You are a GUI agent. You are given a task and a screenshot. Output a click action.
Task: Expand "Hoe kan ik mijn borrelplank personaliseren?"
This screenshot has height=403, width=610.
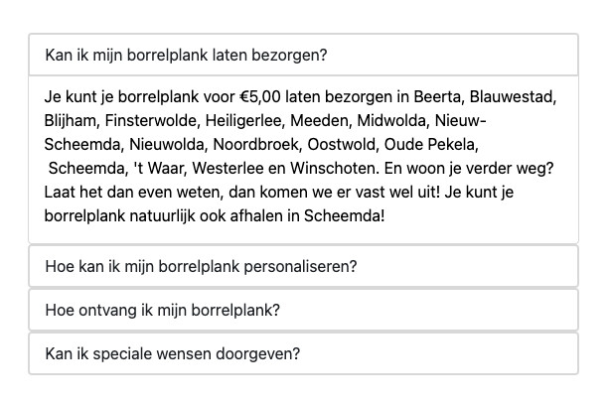pyautogui.click(x=201, y=267)
